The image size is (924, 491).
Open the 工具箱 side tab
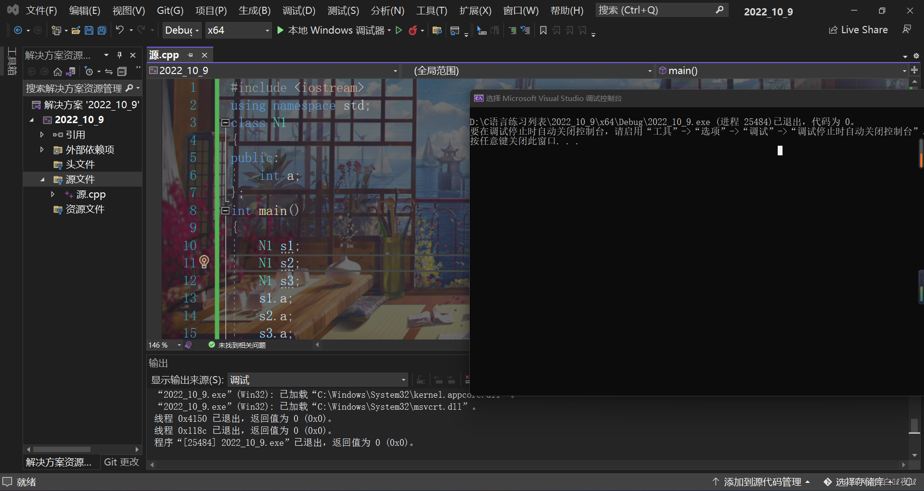tap(12, 61)
